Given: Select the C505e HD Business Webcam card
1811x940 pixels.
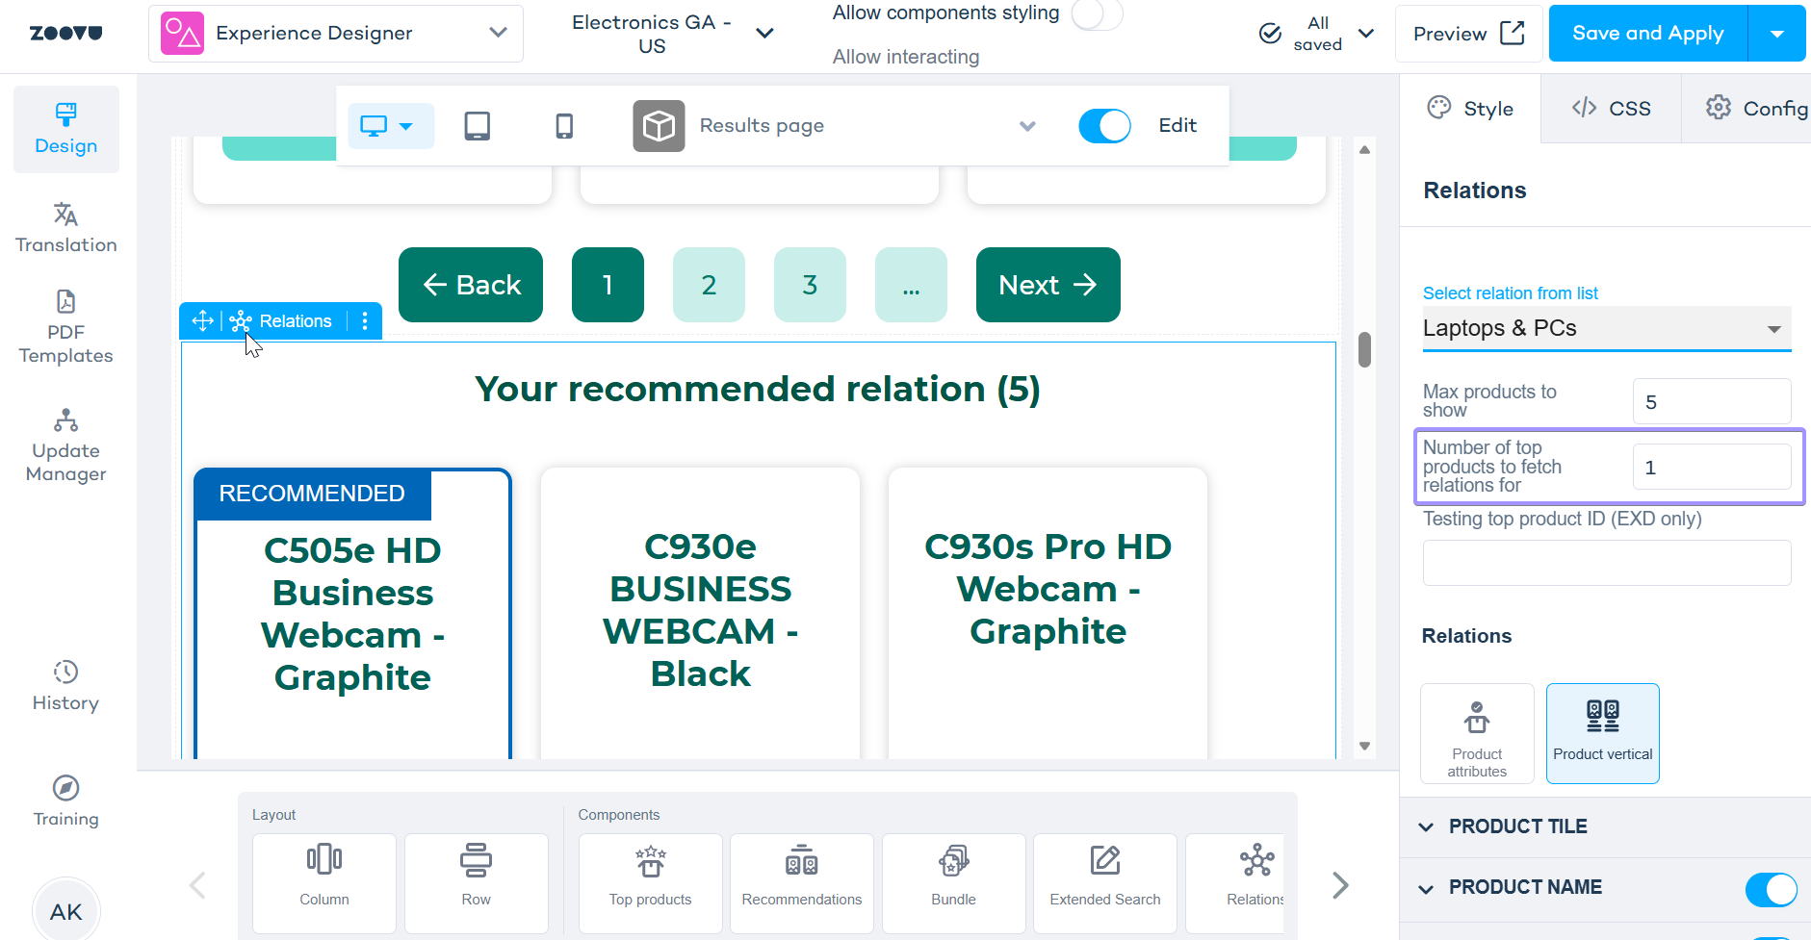Looking at the screenshot, I should point(352,613).
